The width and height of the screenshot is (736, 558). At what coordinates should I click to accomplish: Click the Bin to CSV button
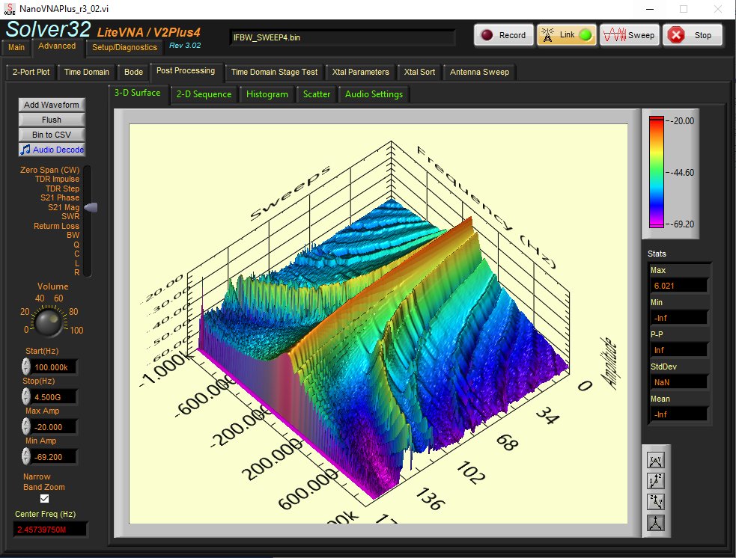tap(52, 135)
